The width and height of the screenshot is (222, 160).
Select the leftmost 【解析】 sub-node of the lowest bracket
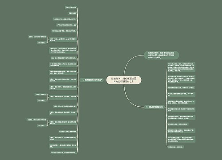click(x=36, y=120)
